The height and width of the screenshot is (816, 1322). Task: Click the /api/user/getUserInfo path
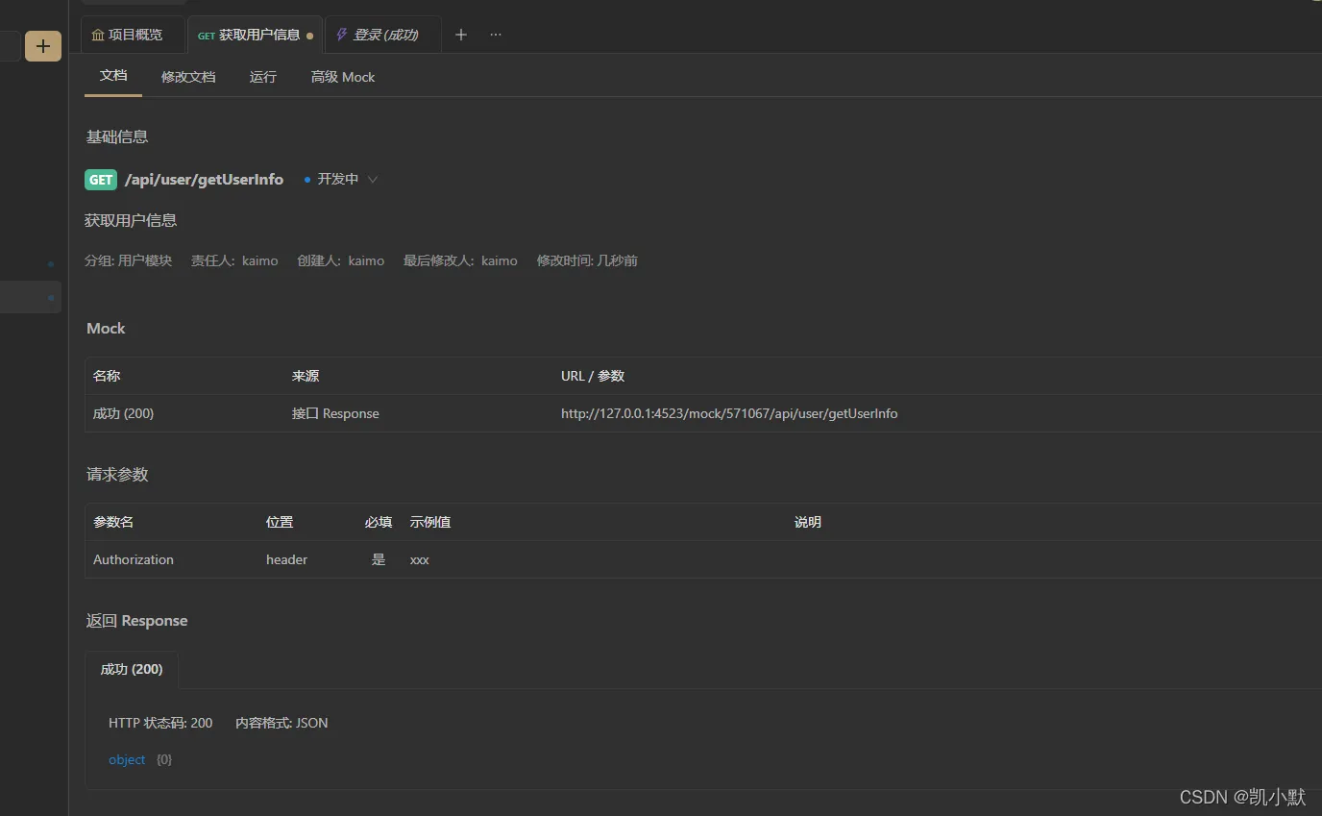pos(204,180)
